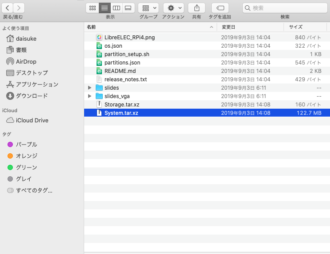Select the オレンジ orange tag
Screen dimensions: 330x254
(x=22, y=156)
